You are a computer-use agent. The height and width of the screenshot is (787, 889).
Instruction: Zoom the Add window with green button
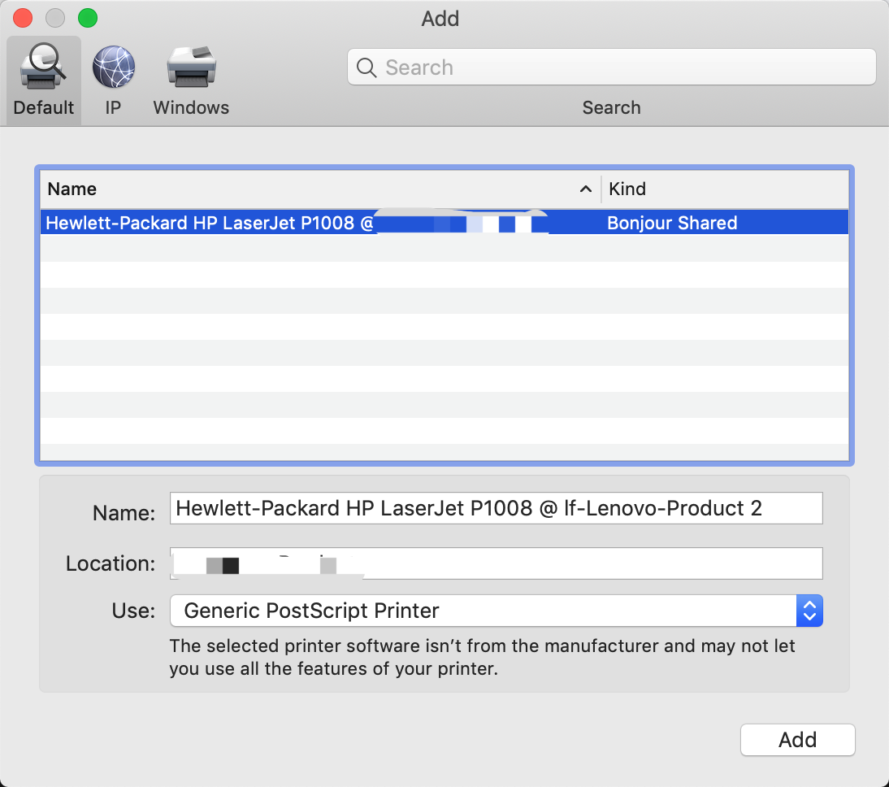click(88, 18)
